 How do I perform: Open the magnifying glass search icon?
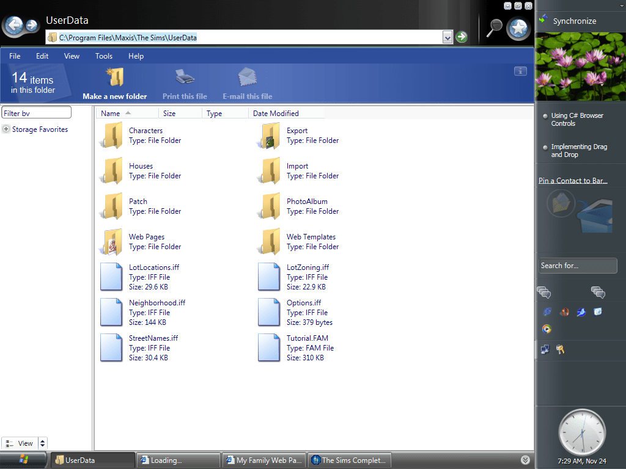(x=494, y=27)
